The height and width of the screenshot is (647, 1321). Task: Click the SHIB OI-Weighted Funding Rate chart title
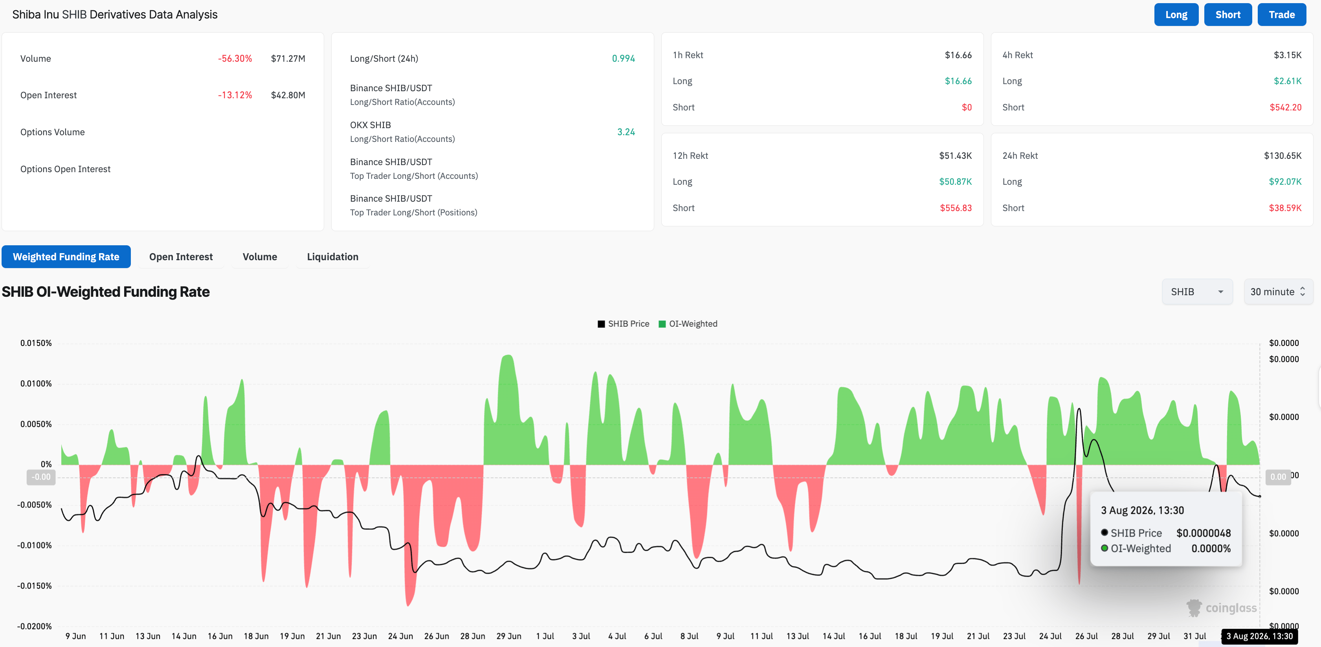click(106, 291)
